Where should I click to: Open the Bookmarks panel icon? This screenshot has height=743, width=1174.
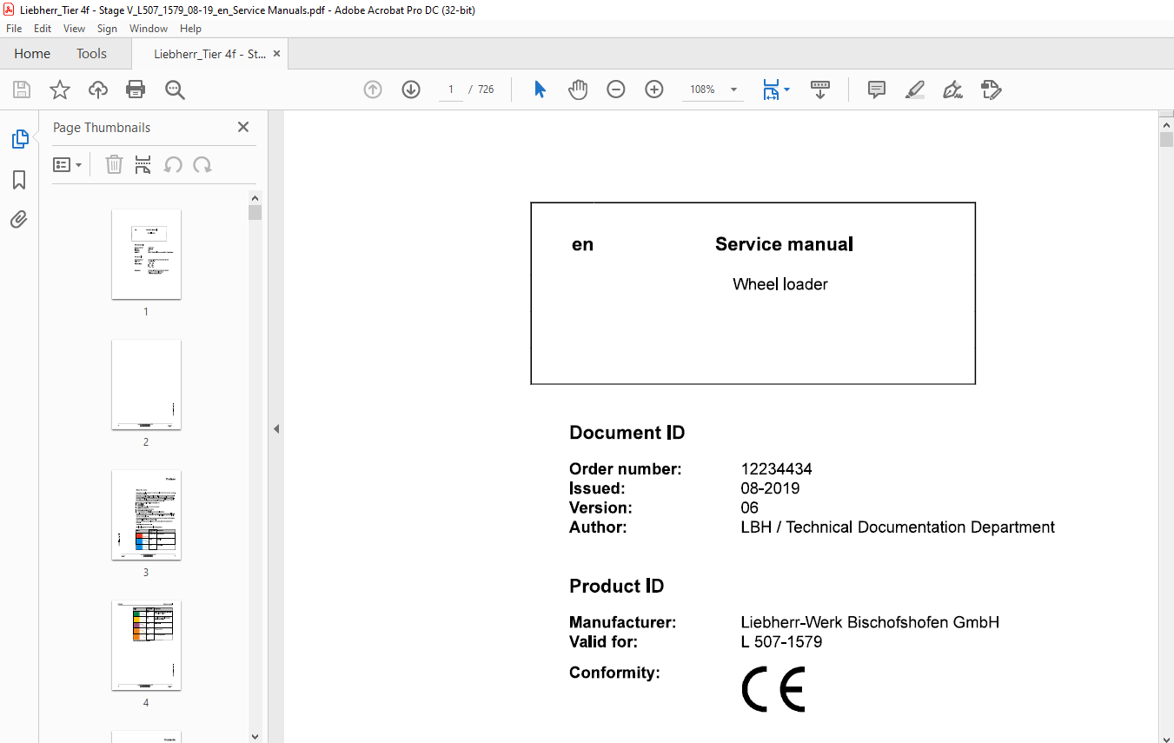[19, 180]
